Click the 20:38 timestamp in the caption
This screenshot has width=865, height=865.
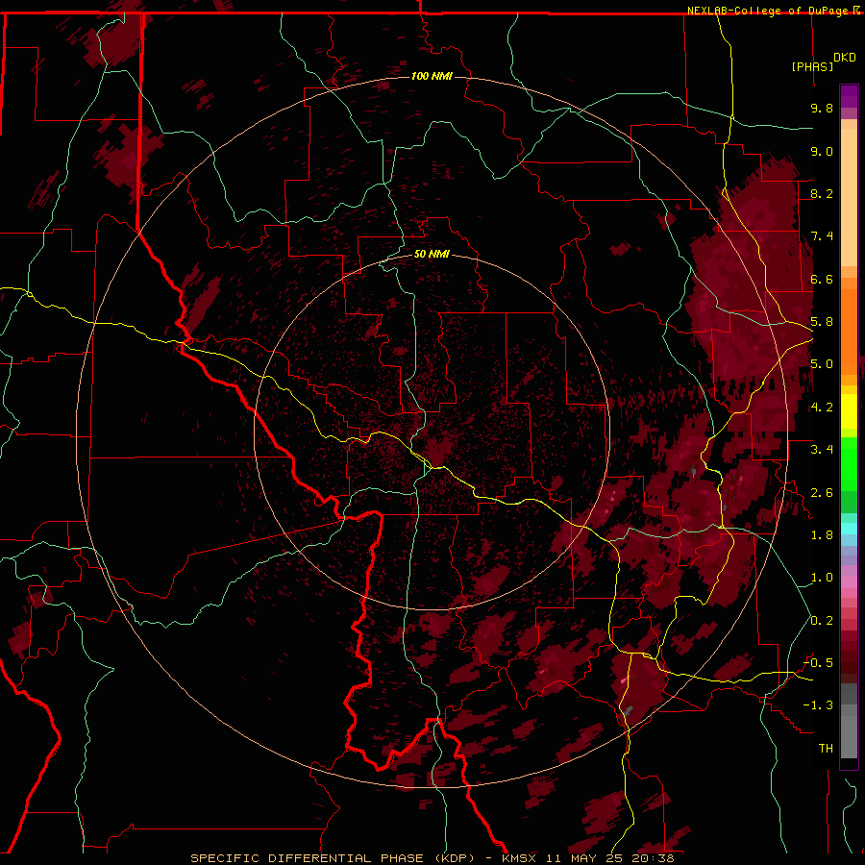[x=655, y=858]
